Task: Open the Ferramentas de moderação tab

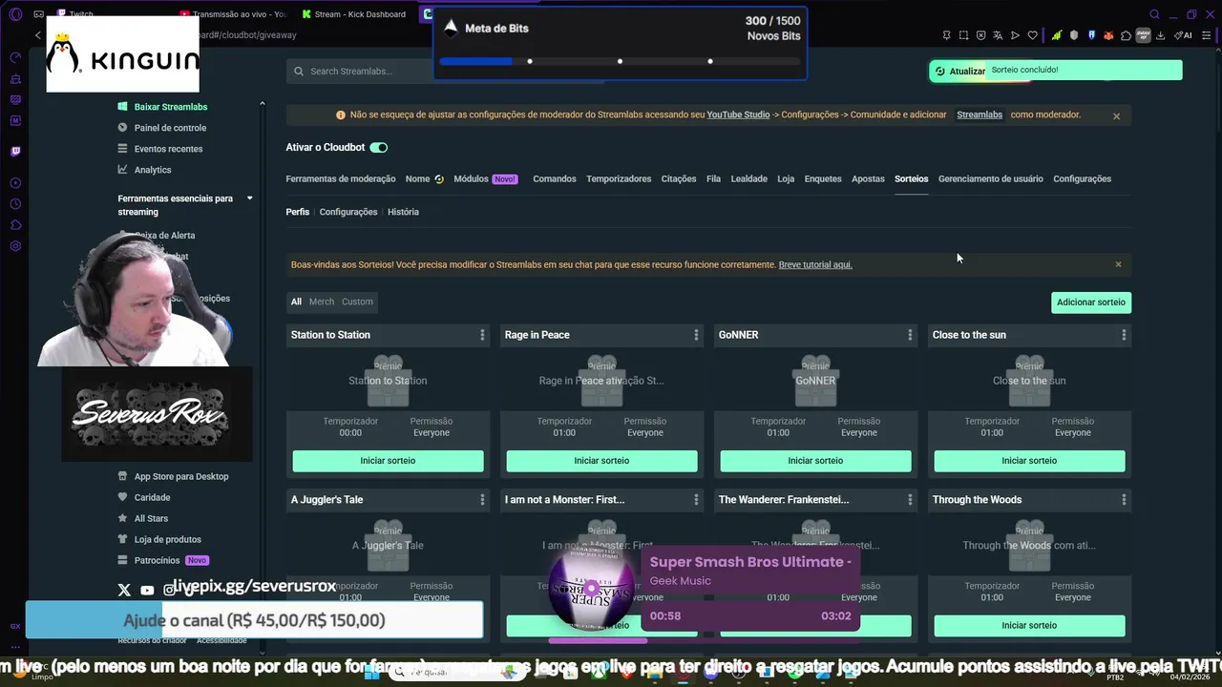Action: 341,178
